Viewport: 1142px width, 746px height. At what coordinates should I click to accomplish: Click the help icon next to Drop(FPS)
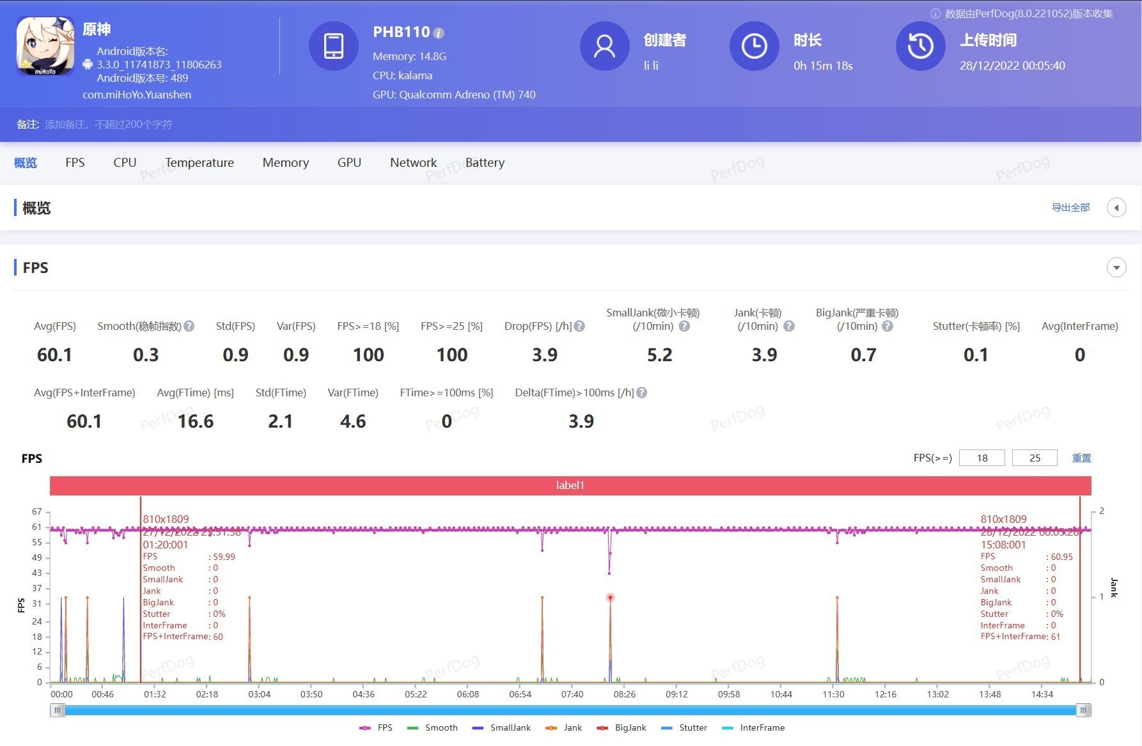click(x=579, y=326)
